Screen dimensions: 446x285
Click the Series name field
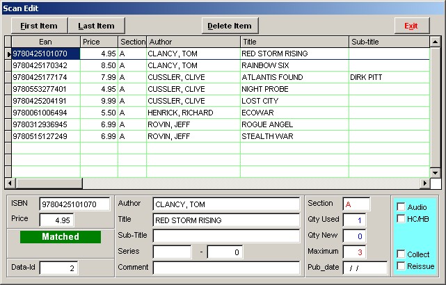point(173,252)
